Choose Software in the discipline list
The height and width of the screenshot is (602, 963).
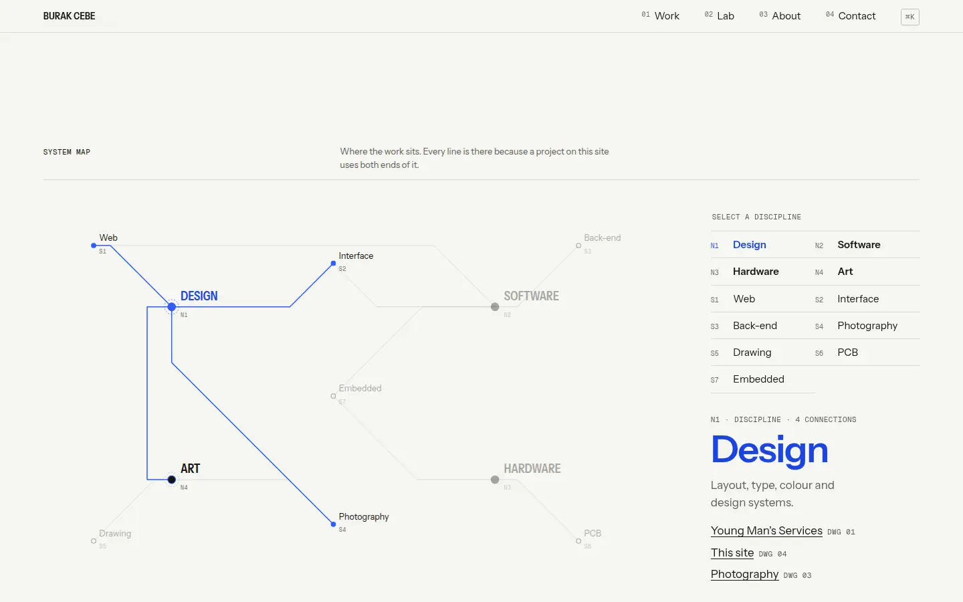coord(867,245)
